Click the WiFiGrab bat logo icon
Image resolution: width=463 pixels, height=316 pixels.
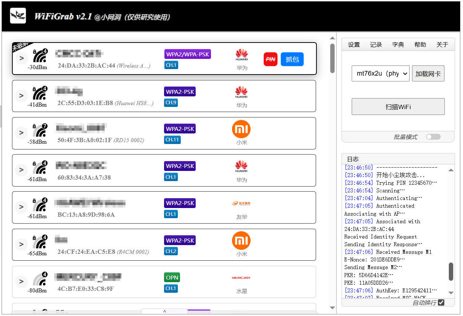point(18,16)
